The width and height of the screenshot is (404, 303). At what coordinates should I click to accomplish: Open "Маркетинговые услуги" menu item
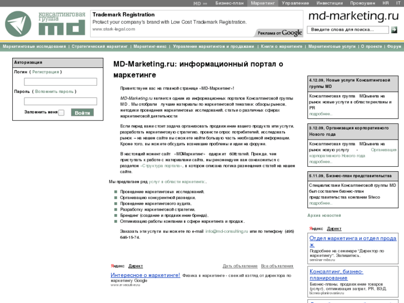[x=332, y=46]
